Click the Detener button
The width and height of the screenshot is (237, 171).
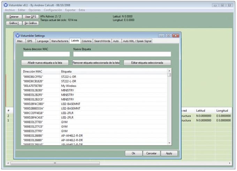click(x=14, y=17)
